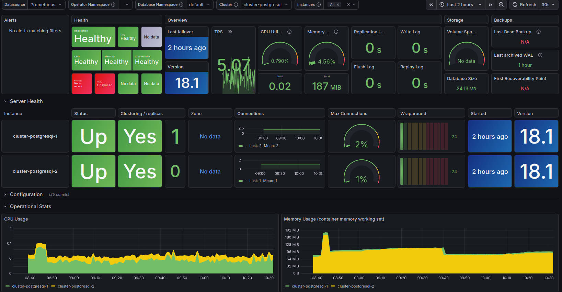Image resolution: width=562 pixels, height=292 pixels.
Task: Open the Prometheus datasource dropdown
Action: click(46, 4)
